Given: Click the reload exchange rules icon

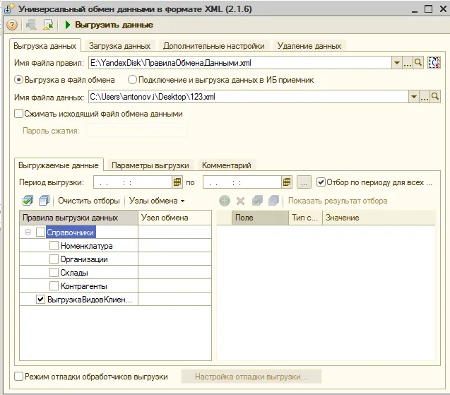Looking at the screenshot, I should [434, 63].
